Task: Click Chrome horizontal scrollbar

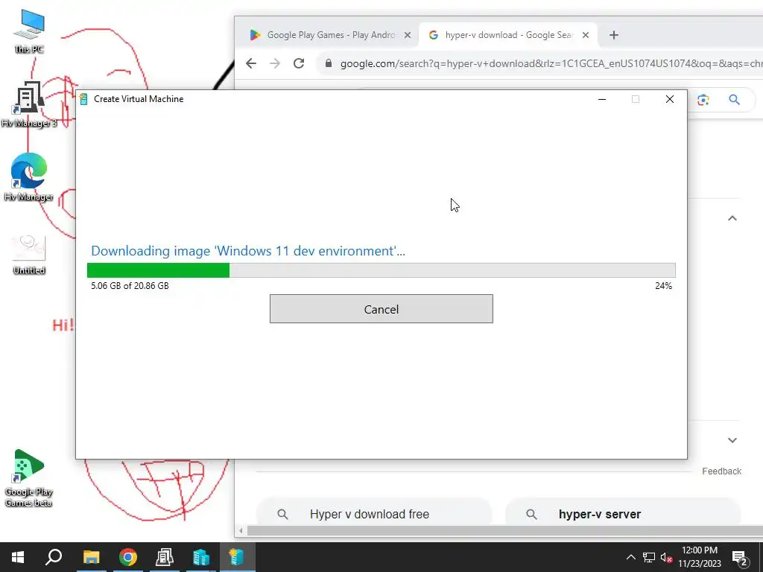Action: 504,530
